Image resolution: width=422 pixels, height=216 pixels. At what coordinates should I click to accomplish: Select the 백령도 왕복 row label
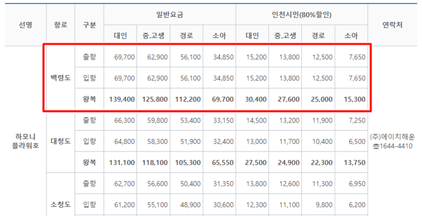tap(89, 99)
